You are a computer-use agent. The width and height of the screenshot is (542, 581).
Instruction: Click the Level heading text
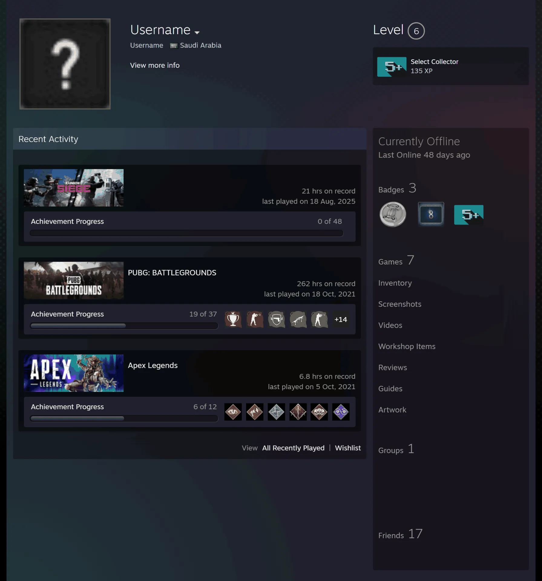click(388, 30)
